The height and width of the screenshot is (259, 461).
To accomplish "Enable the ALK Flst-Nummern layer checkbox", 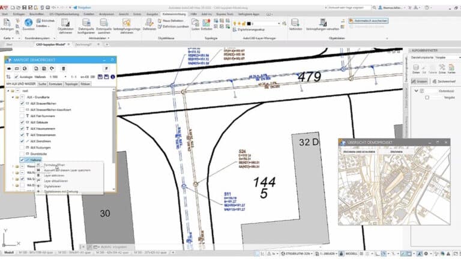I will click(22, 117).
